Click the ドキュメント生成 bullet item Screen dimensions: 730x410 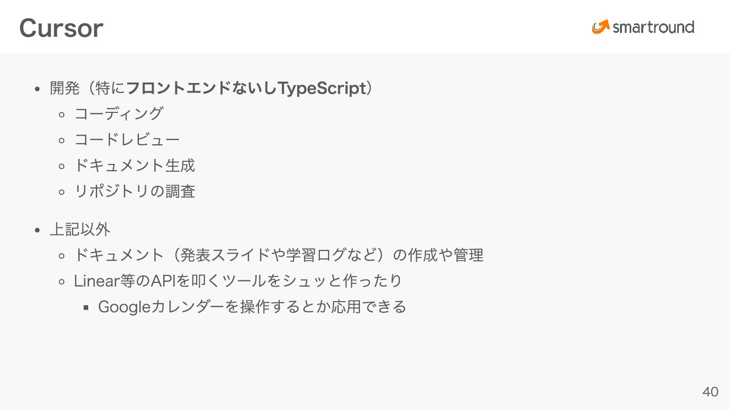coord(135,165)
